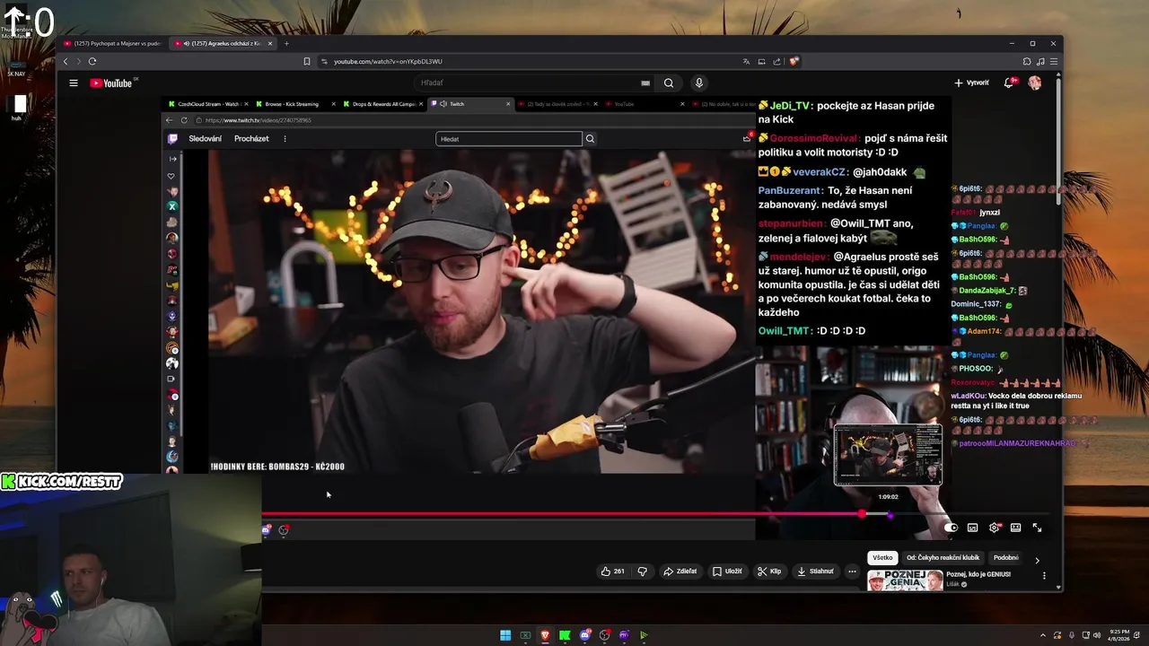Screen dimensions: 1149x646
Task: Open Discord from the taskbar
Action: [x=584, y=635]
